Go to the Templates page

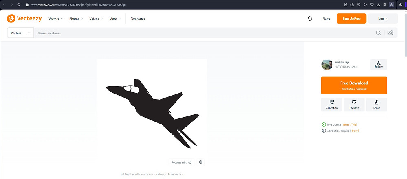pos(138,19)
